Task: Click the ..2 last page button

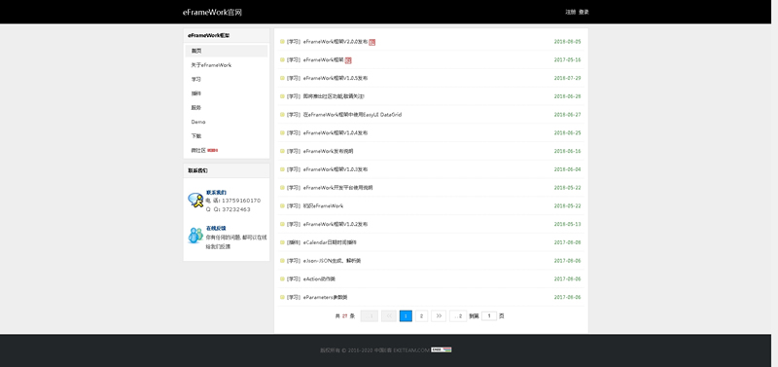Action: tap(458, 315)
